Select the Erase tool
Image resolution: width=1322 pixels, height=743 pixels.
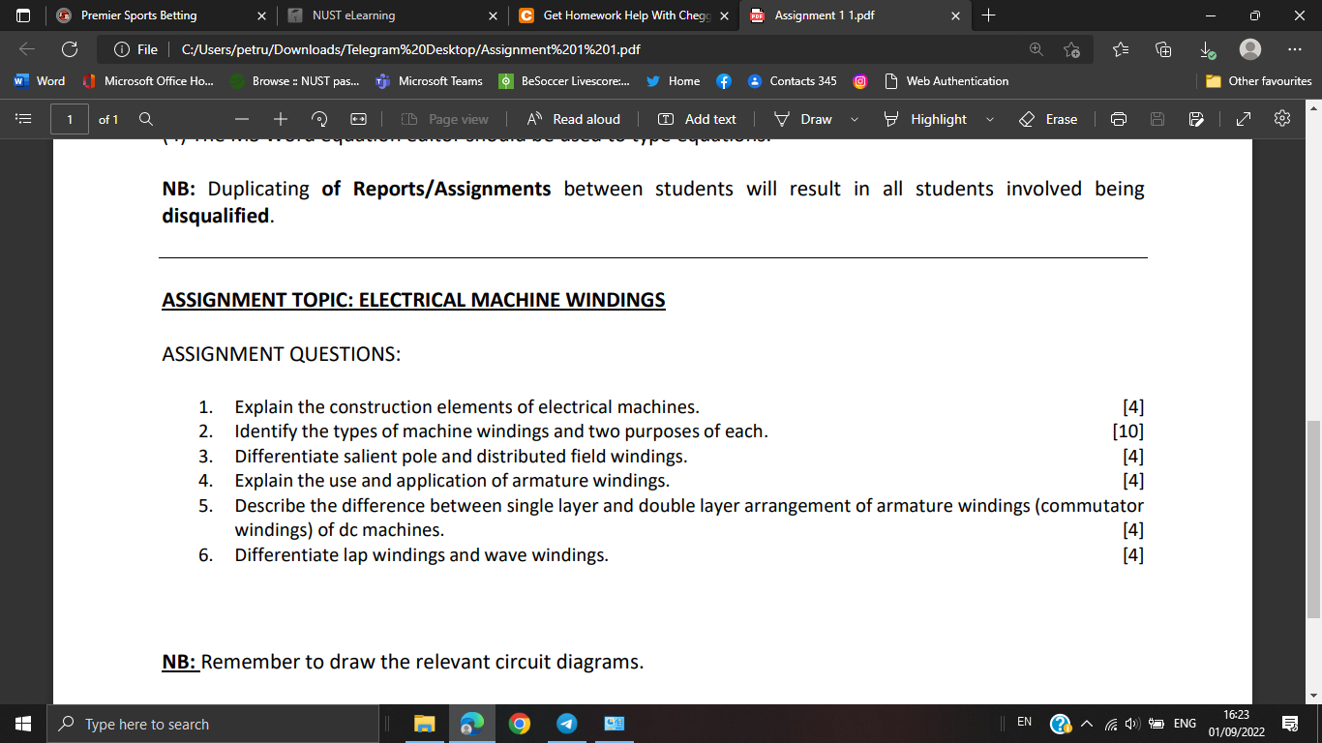1048,119
